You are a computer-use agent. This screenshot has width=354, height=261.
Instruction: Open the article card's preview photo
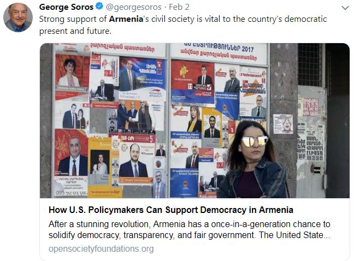pyautogui.click(x=194, y=121)
